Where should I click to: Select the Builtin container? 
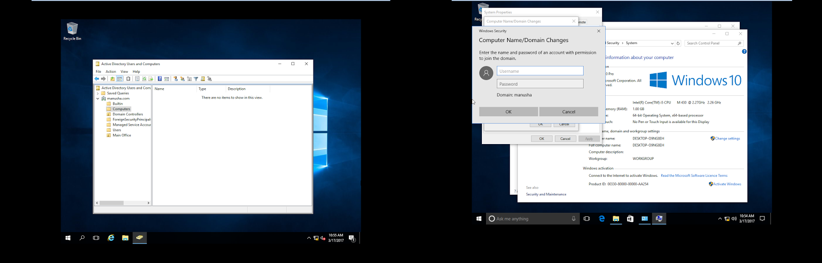[x=118, y=104]
